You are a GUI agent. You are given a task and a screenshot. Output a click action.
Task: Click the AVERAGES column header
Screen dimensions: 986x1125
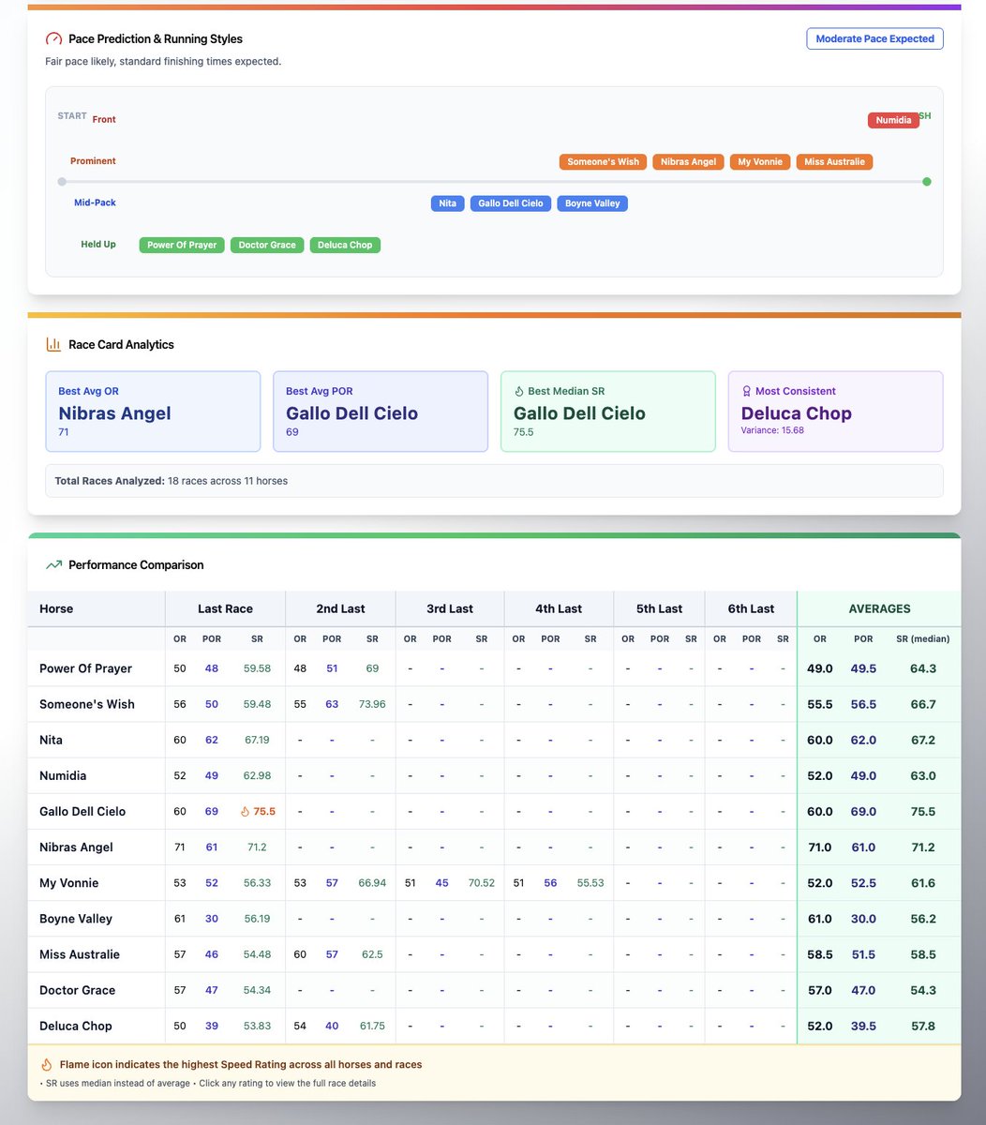879,609
